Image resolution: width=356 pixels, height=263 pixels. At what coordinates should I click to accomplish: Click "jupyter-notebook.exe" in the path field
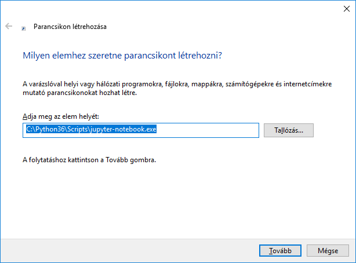pyautogui.click(x=125, y=130)
